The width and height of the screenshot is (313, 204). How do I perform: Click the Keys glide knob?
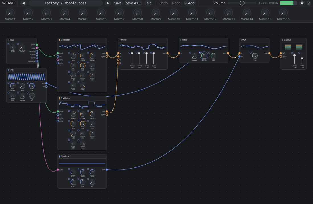tap(13, 47)
